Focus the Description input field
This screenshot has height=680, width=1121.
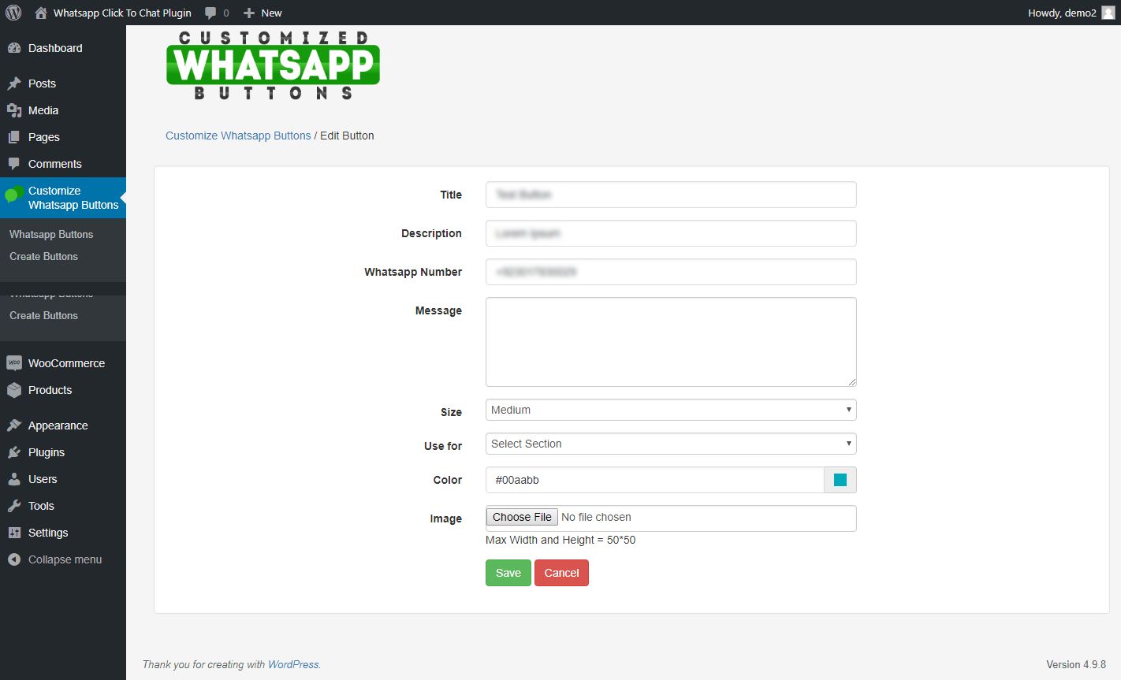pos(671,233)
